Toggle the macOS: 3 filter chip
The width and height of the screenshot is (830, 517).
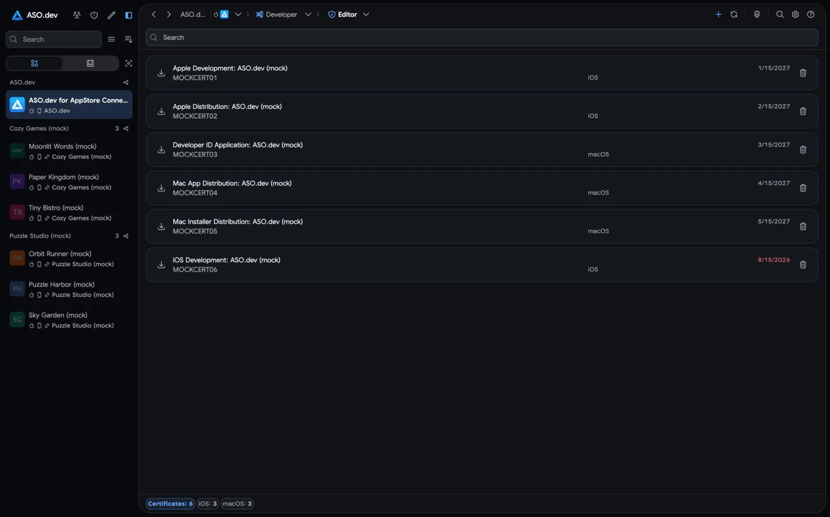237,504
